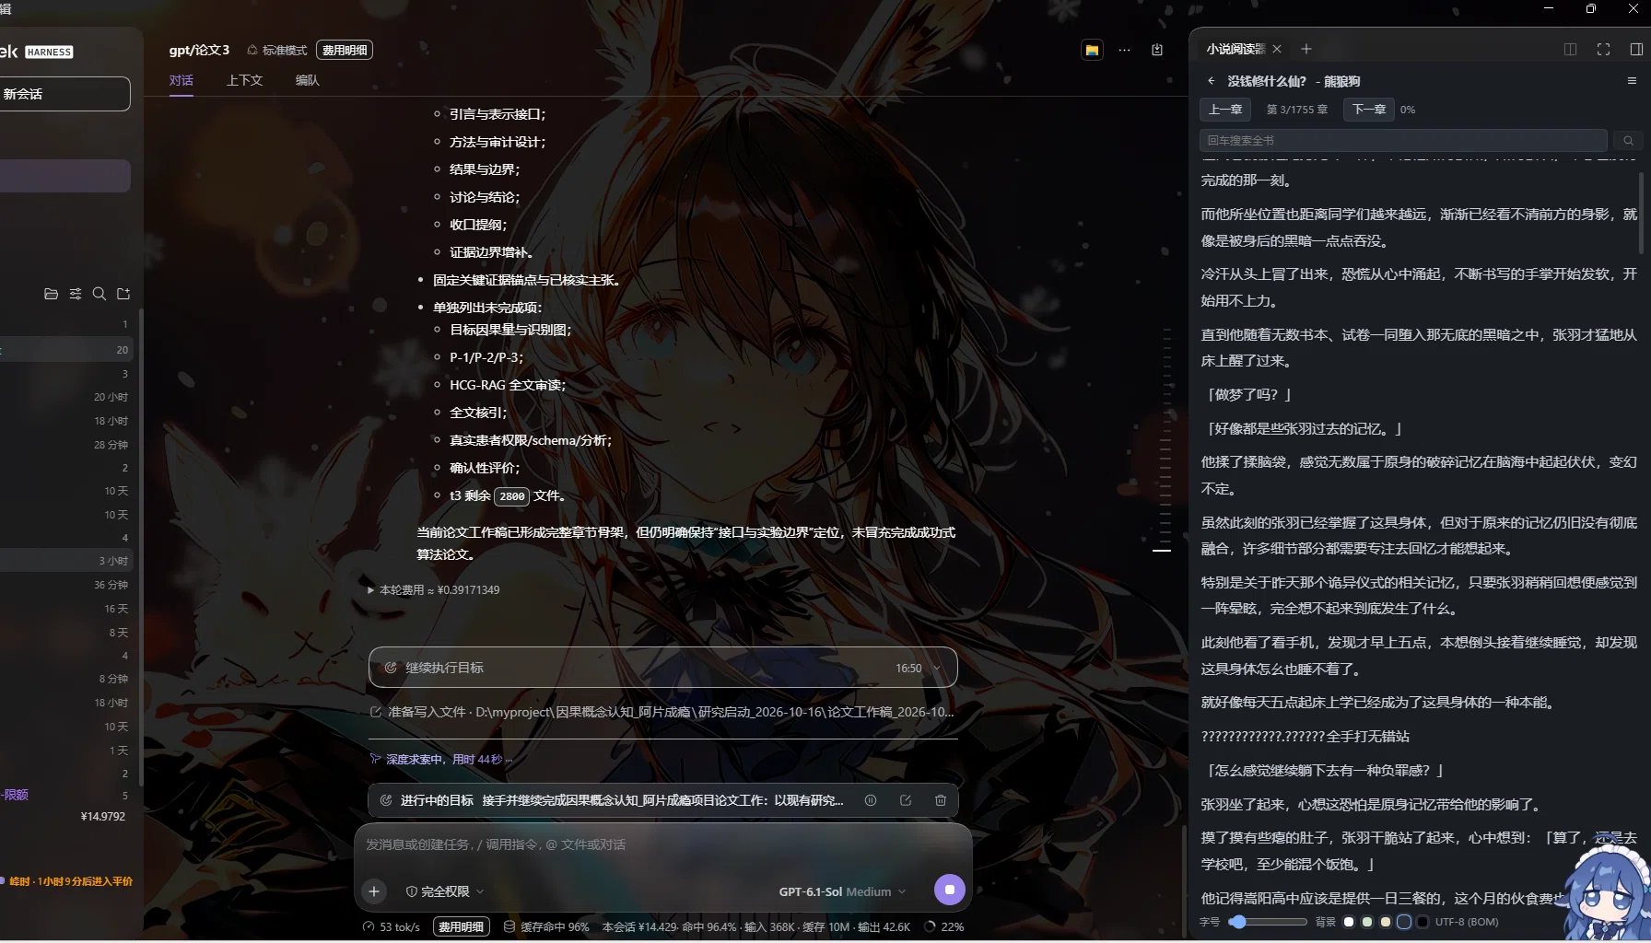Start a 新会话 in the sidebar
Screen dimensions: 1651x943
pos(63,94)
